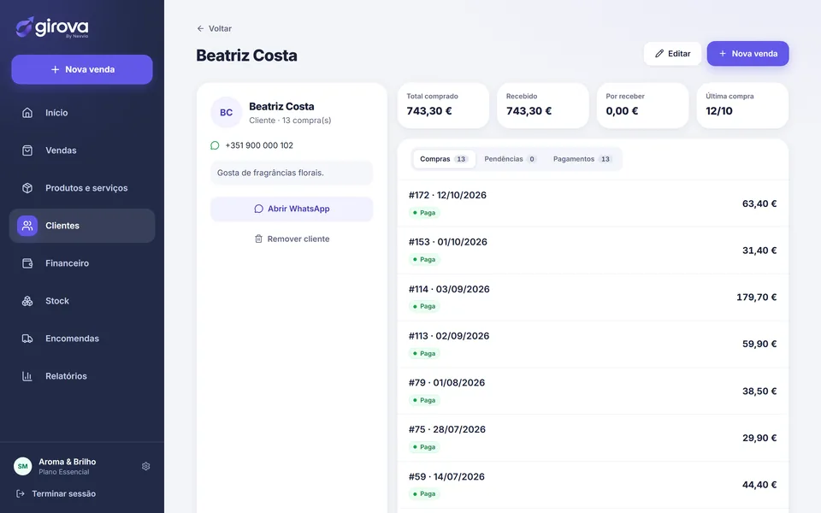Viewport: 821px width, 513px height.
Task: Click the Por receber 0,00 € card
Action: pos(642,105)
